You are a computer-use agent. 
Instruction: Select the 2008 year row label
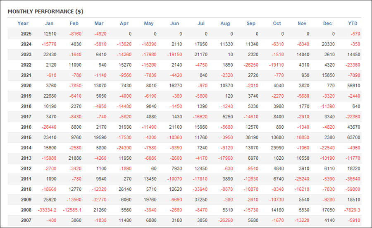pyautogui.click(x=26, y=210)
